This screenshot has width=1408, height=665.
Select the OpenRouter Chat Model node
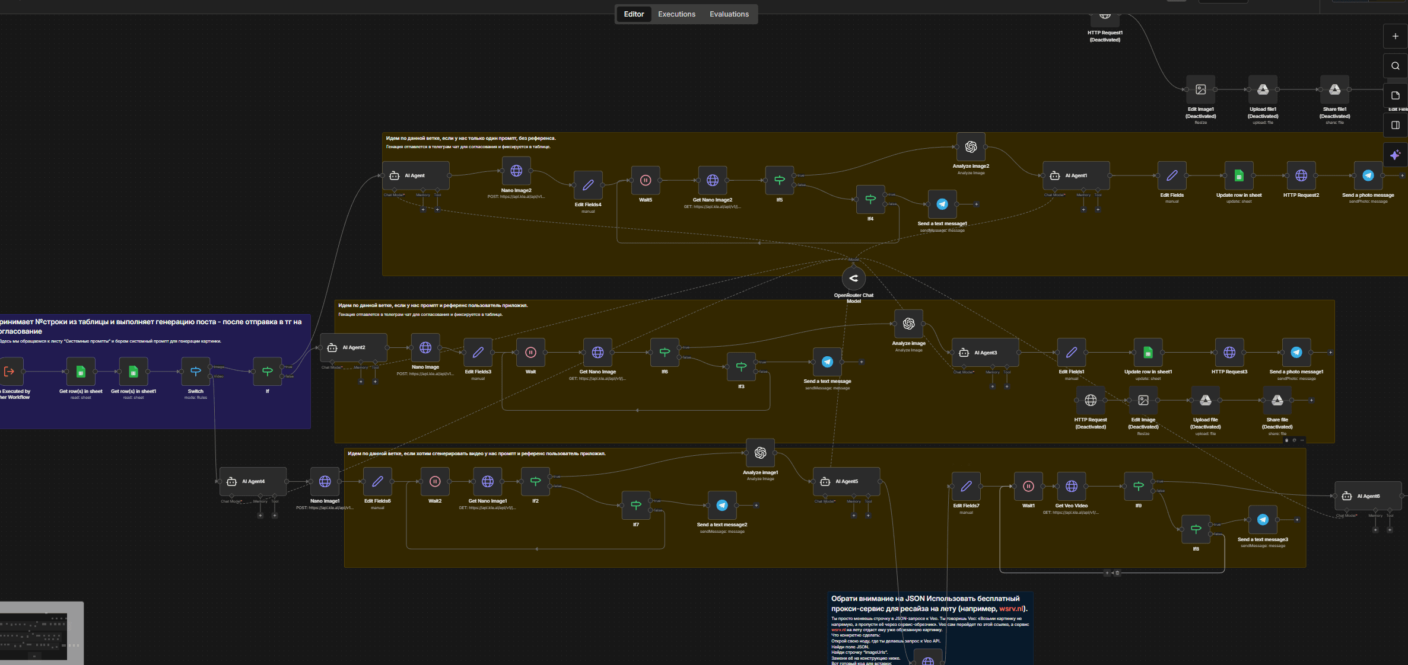[853, 278]
